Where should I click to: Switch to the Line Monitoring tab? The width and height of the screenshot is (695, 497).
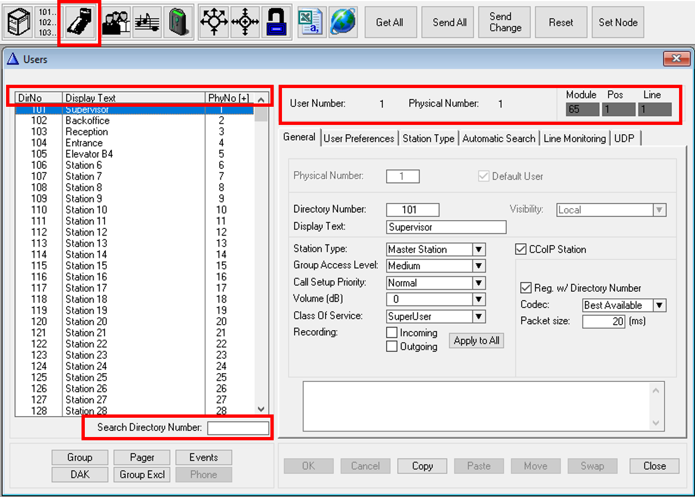(575, 139)
